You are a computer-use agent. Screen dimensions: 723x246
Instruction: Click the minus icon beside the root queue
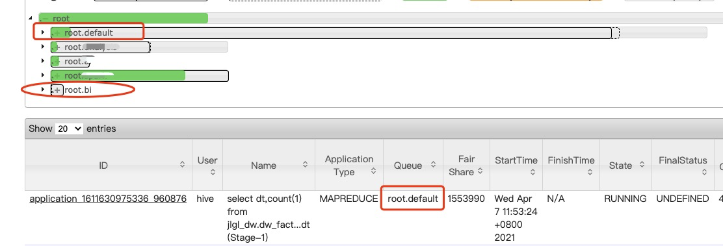pyautogui.click(x=46, y=19)
